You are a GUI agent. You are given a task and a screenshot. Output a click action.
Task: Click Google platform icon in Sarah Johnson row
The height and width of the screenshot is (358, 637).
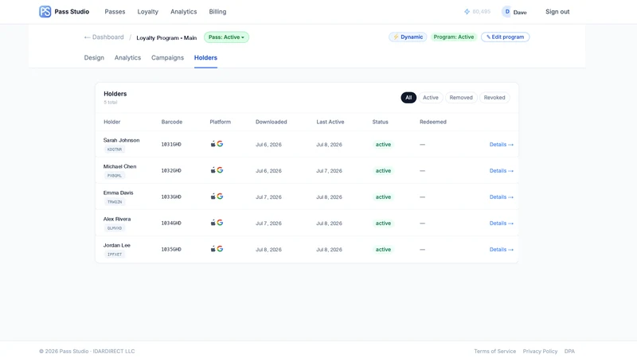click(220, 144)
